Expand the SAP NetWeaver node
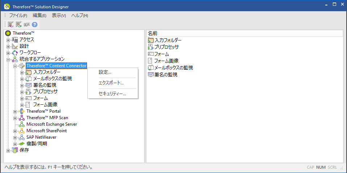This screenshot has height=173, width=347. (x=15, y=138)
